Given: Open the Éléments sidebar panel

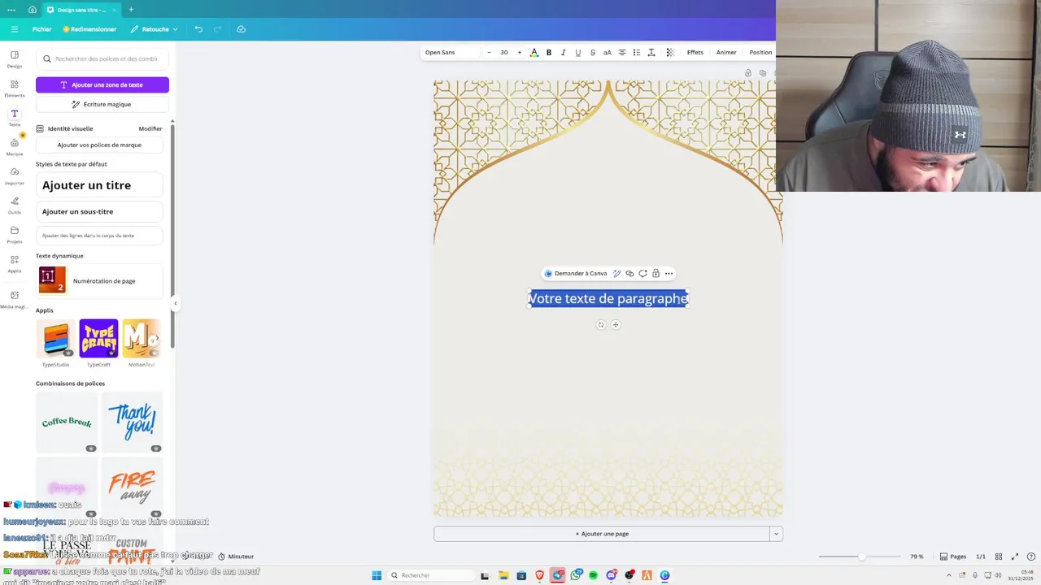Looking at the screenshot, I should pos(15,89).
